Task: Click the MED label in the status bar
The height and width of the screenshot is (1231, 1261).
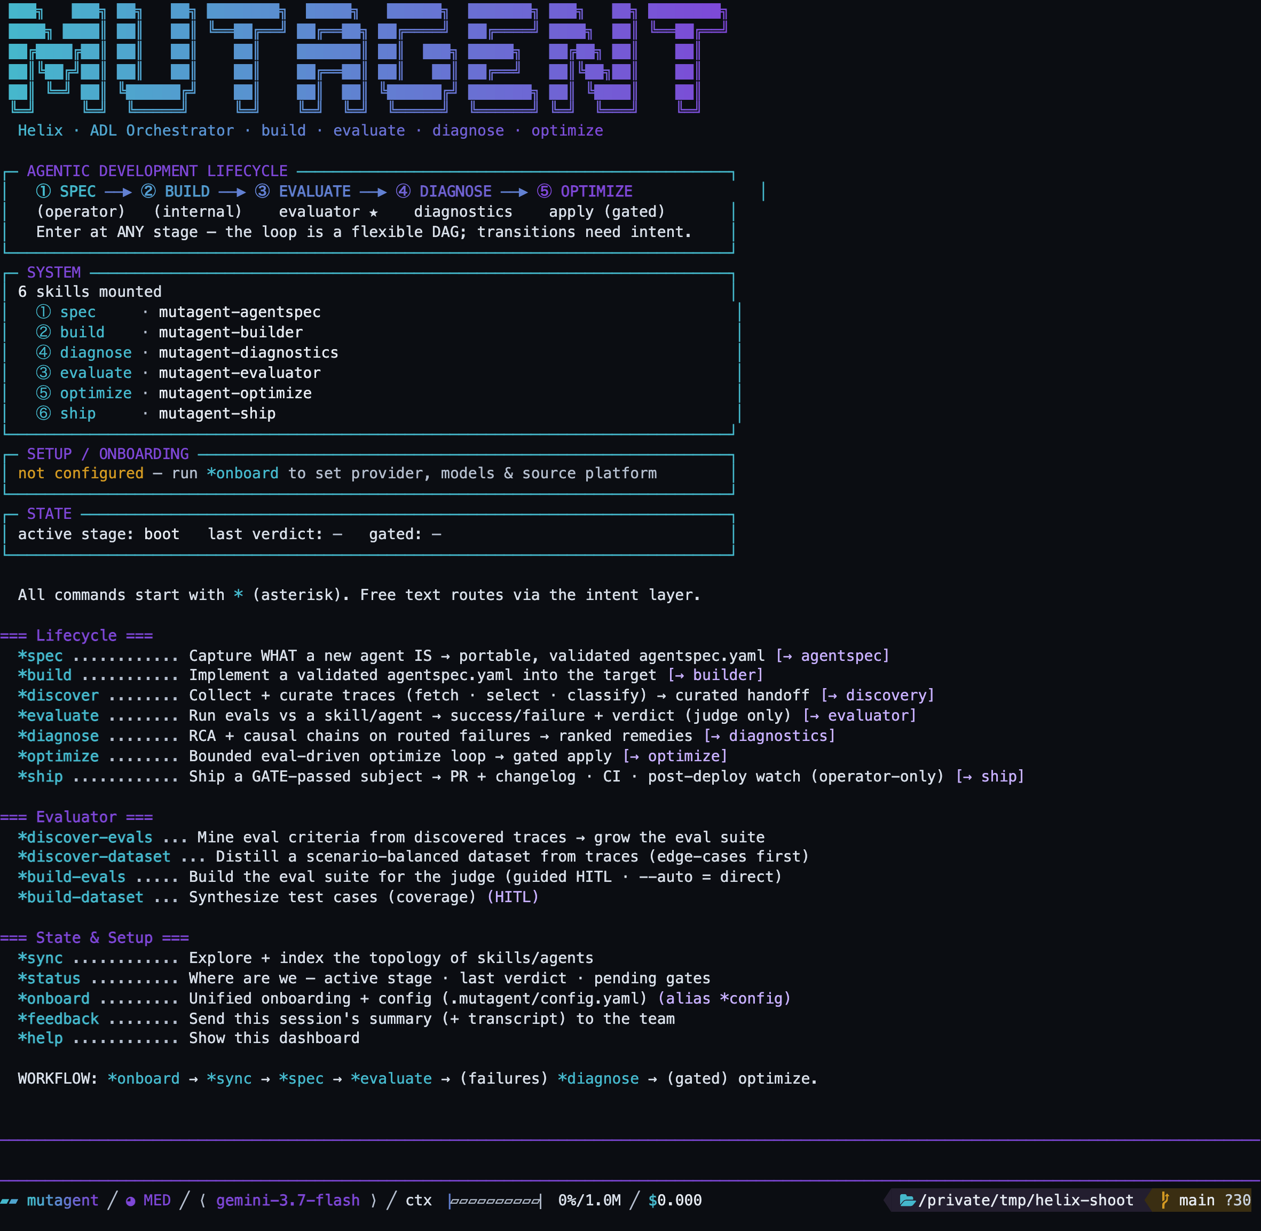Action: 157,1201
